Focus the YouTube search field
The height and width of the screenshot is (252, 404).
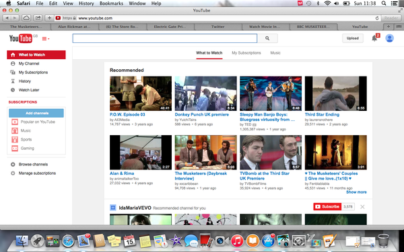click(165, 38)
